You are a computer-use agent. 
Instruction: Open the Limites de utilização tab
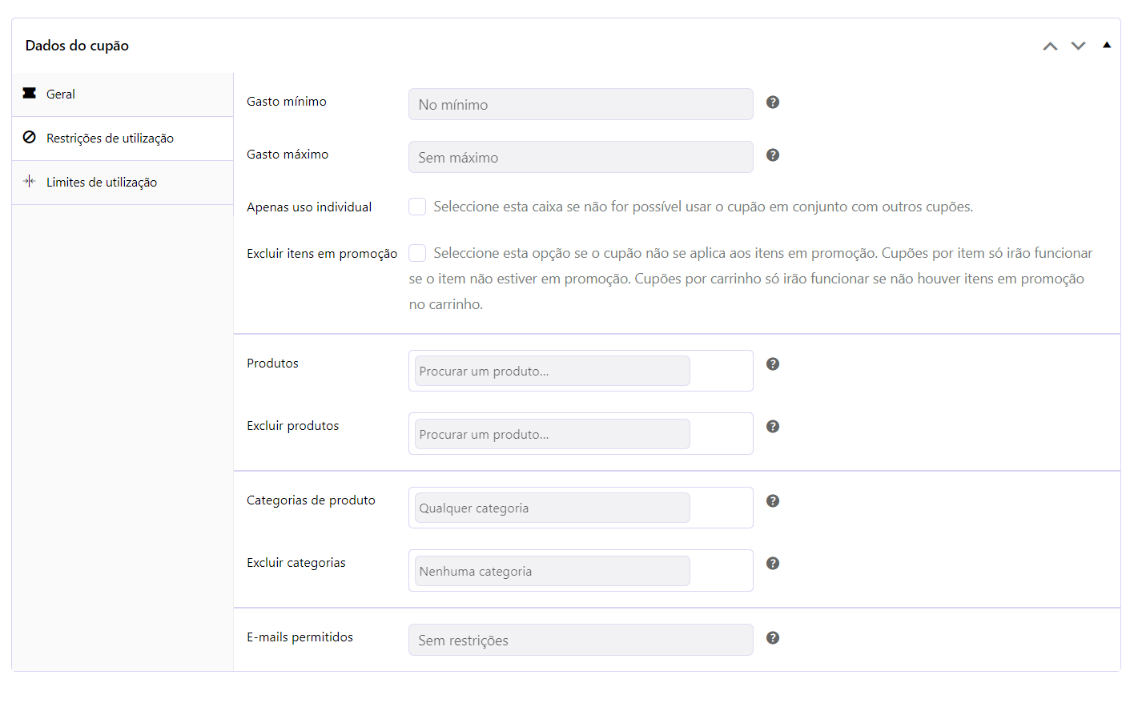(x=123, y=183)
